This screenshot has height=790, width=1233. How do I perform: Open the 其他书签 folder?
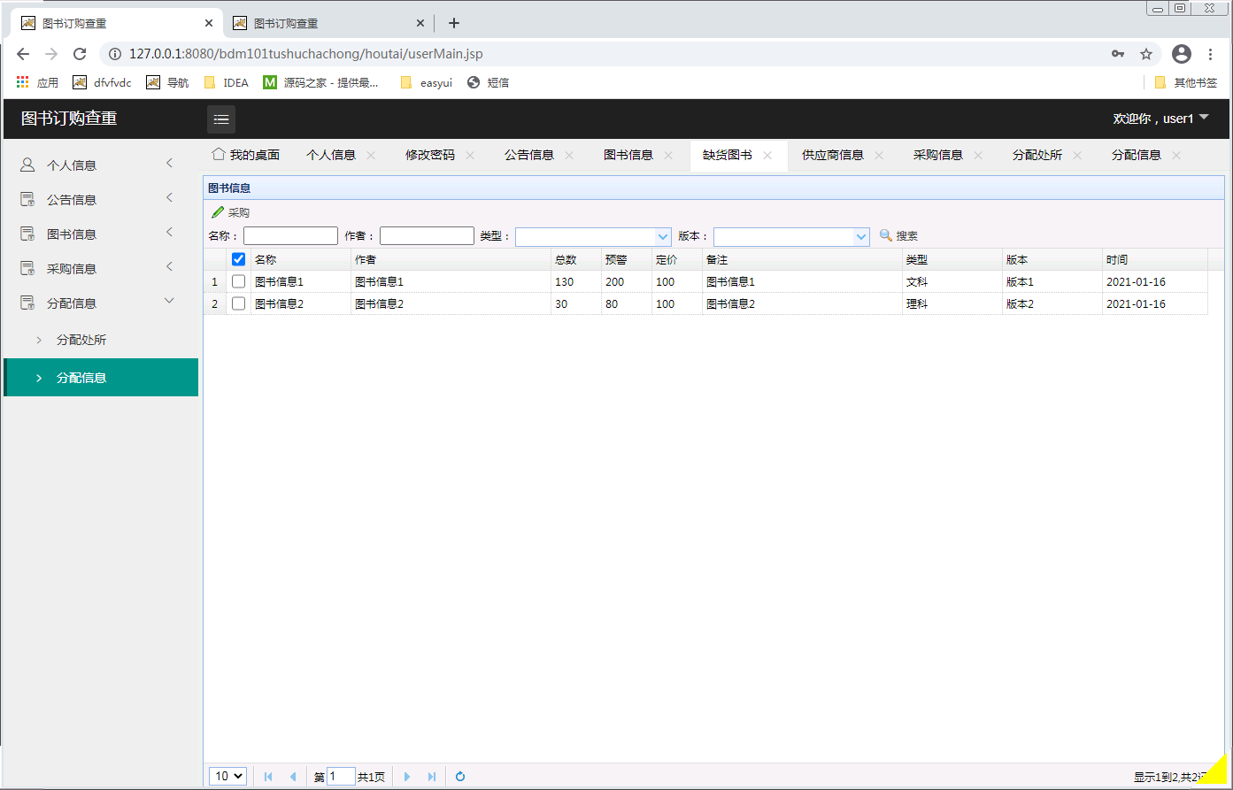(x=1186, y=82)
